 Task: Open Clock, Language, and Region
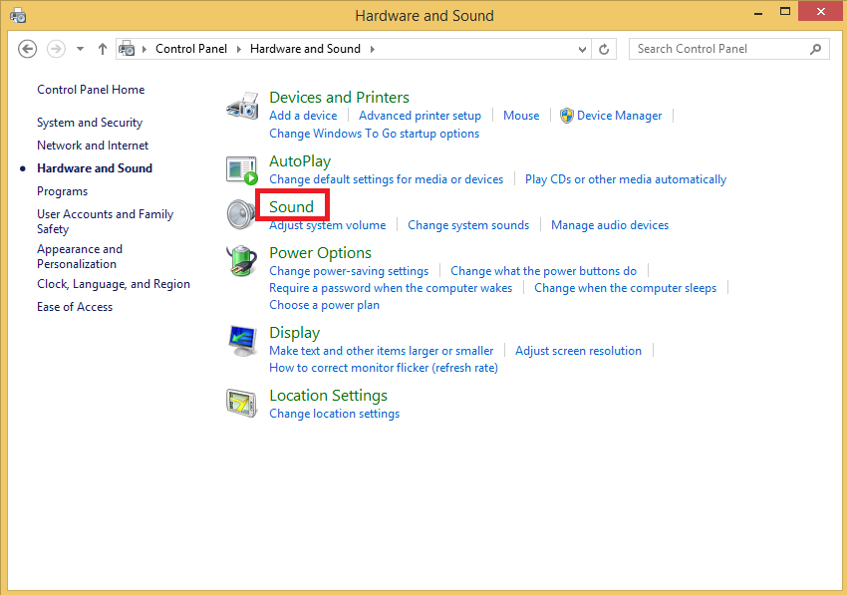click(x=114, y=284)
